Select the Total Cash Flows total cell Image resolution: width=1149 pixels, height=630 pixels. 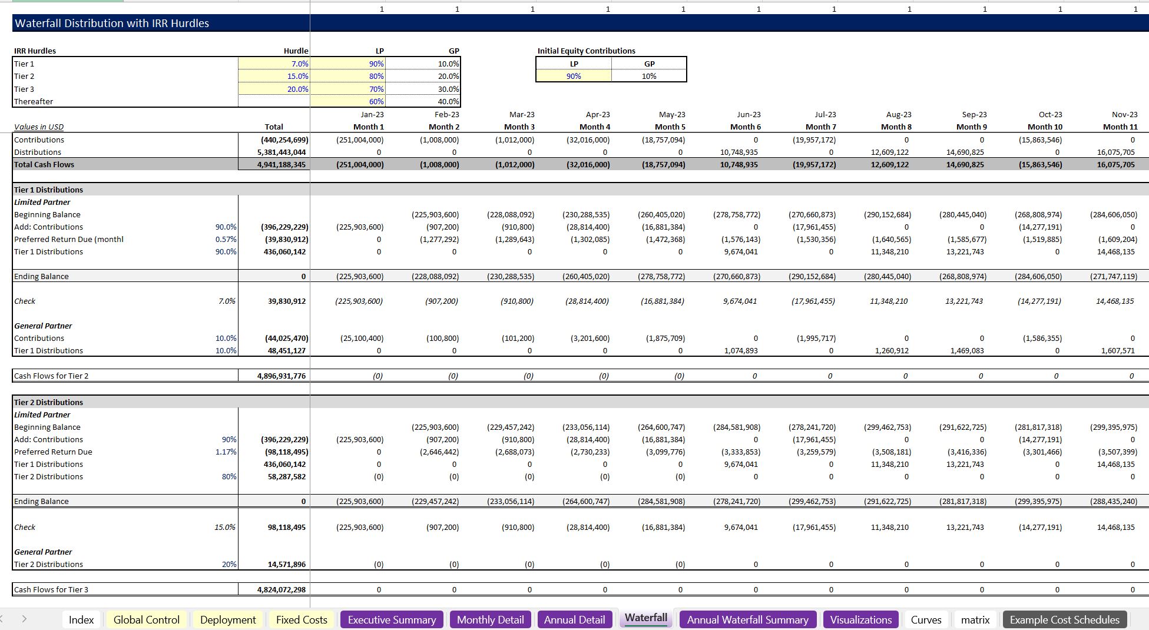click(274, 165)
